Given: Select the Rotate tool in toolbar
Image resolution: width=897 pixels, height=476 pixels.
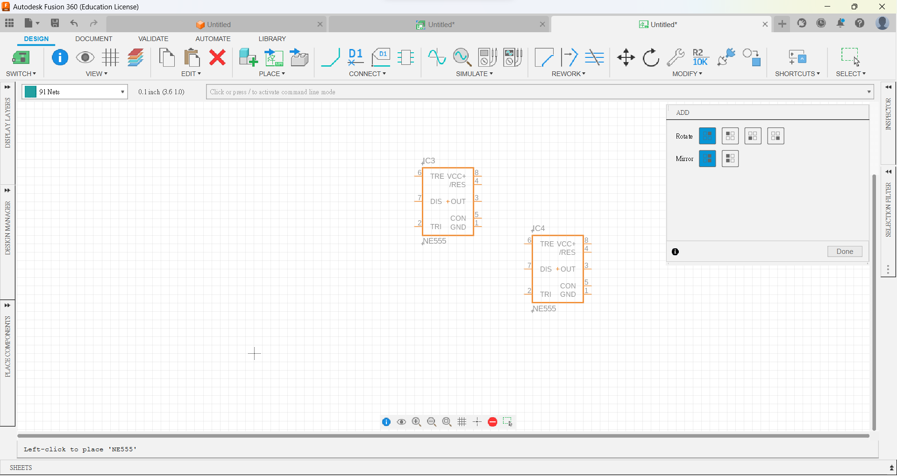Looking at the screenshot, I should (650, 58).
